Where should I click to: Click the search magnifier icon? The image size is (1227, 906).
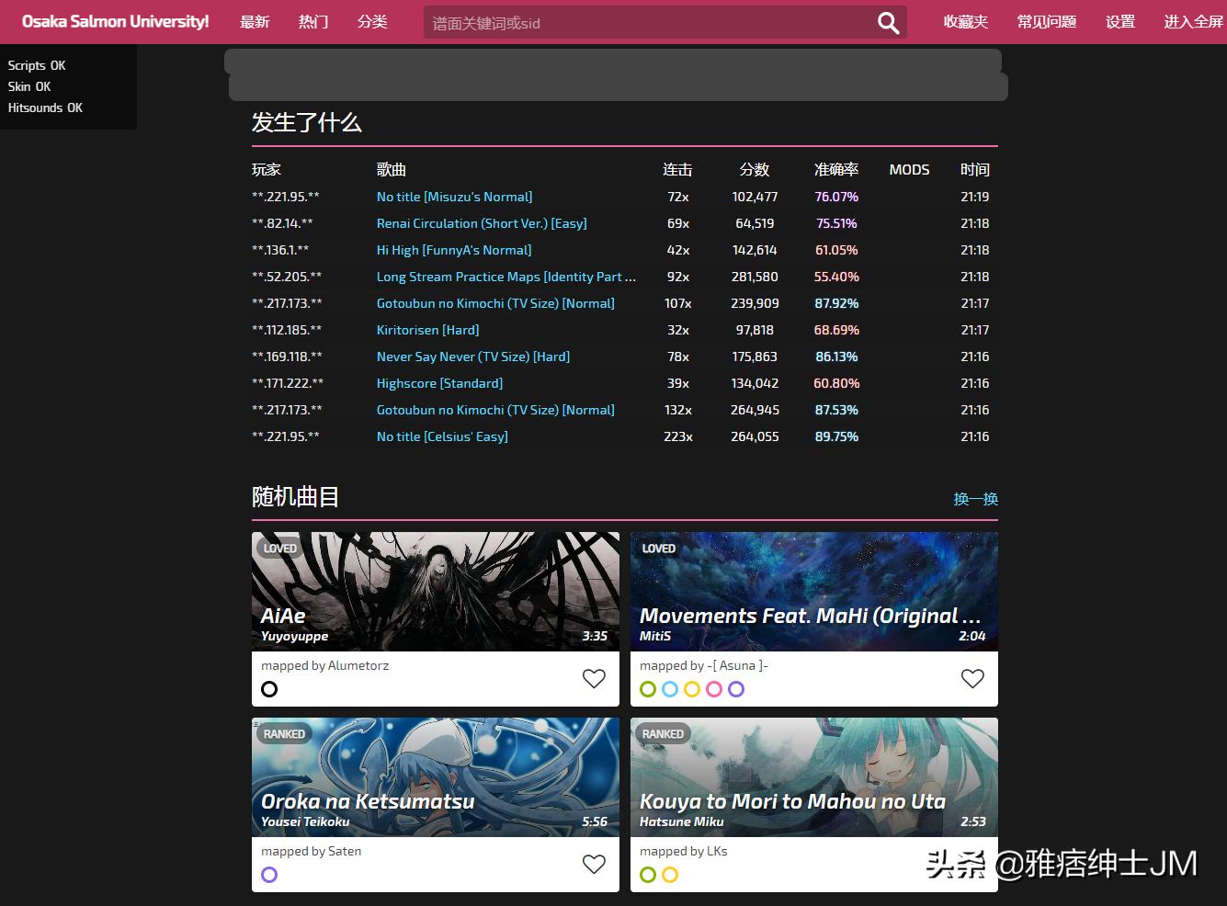887,23
